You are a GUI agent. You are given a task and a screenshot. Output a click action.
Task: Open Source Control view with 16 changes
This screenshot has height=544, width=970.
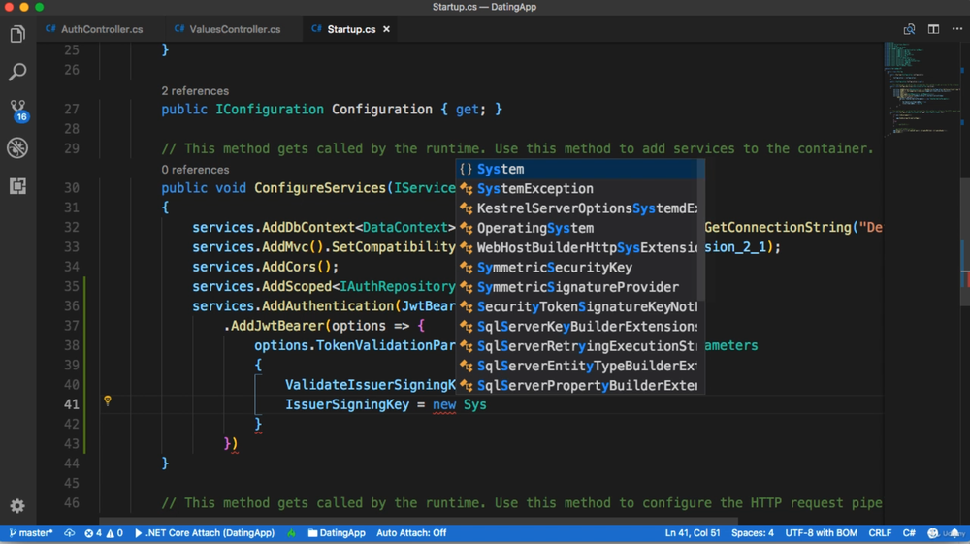(x=17, y=110)
